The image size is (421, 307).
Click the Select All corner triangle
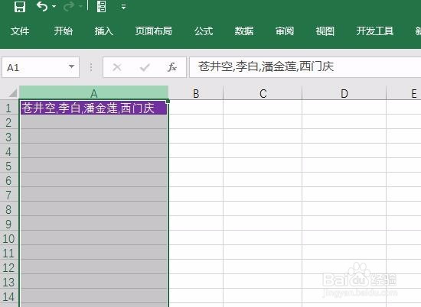[x=12, y=93]
